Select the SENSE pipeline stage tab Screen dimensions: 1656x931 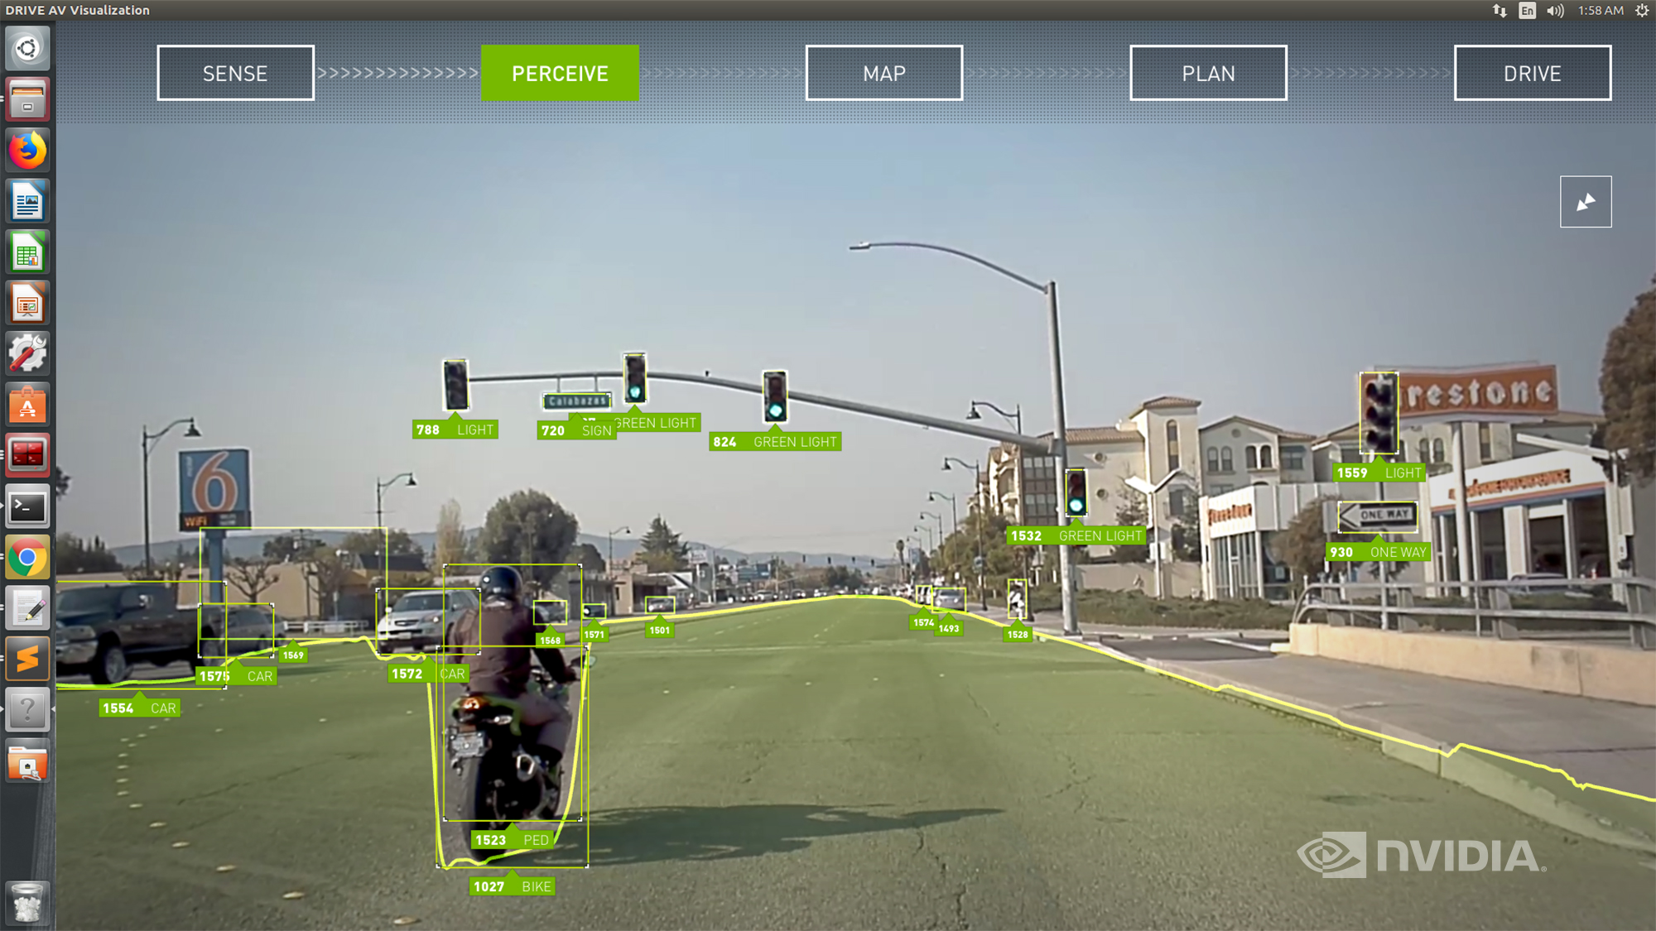click(234, 73)
